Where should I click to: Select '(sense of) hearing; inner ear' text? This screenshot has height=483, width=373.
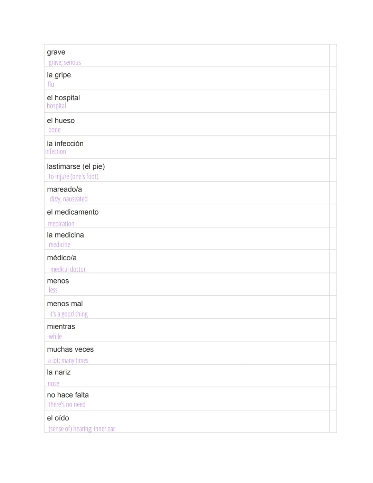click(x=82, y=429)
